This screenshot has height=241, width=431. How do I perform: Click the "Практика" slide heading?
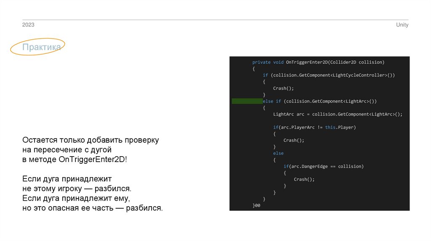(x=41, y=47)
